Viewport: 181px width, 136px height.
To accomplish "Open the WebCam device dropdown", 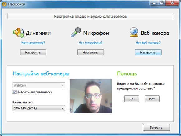I will 39,85.
